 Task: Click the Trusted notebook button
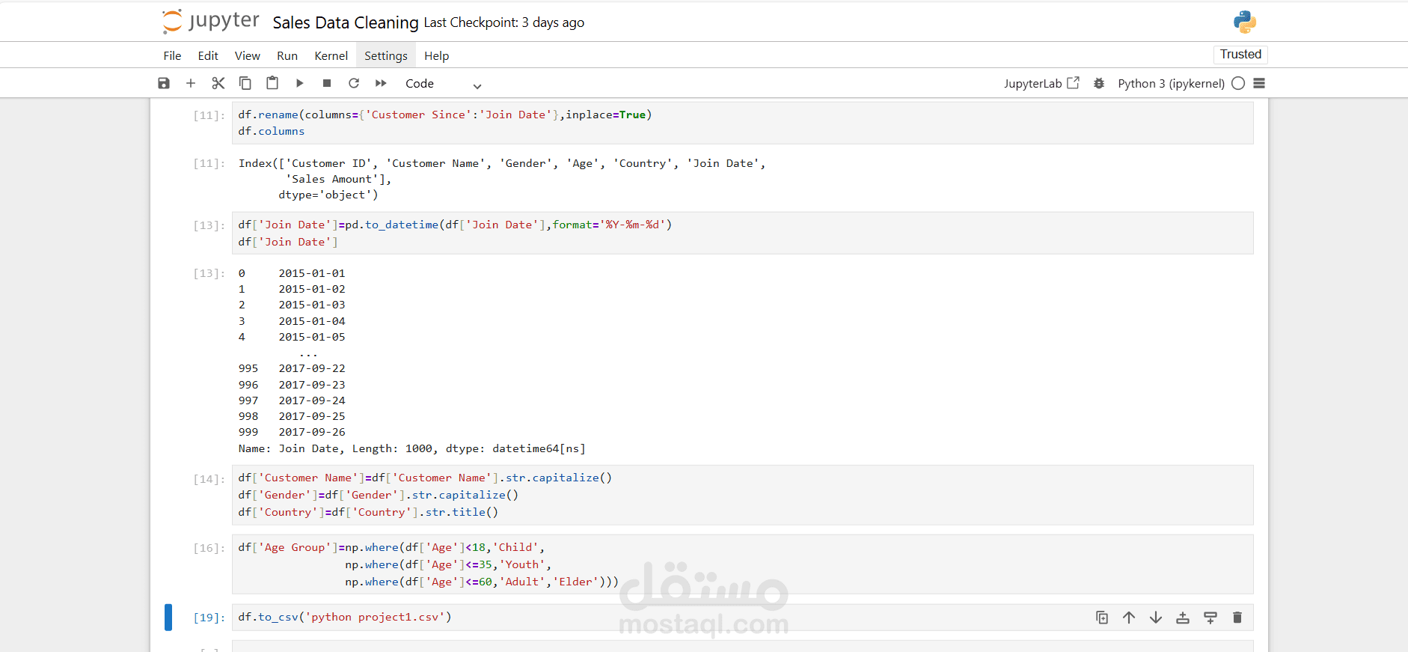tap(1240, 54)
